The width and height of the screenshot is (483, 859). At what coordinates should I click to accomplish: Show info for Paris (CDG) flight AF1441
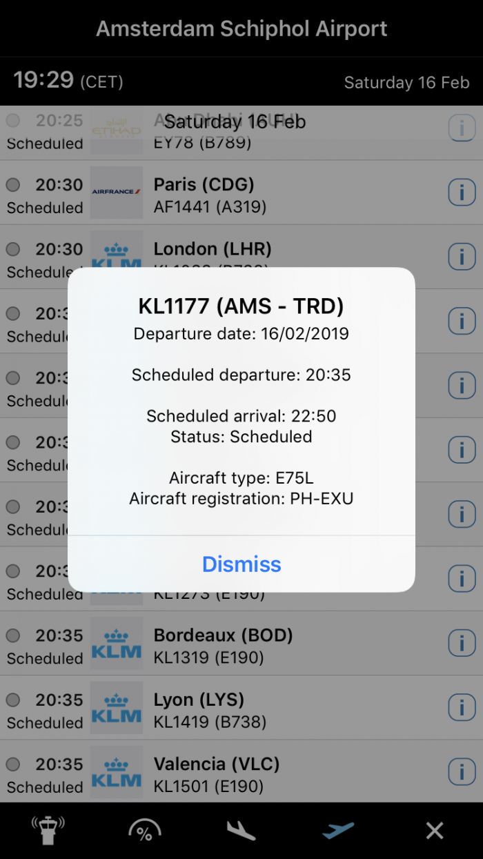point(462,192)
